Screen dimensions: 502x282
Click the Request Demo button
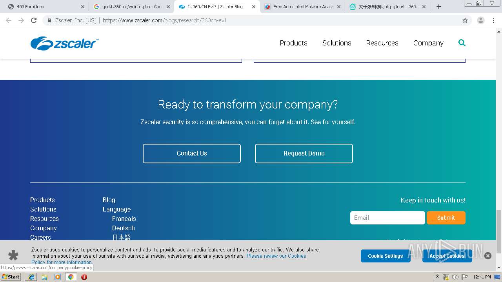(x=304, y=154)
